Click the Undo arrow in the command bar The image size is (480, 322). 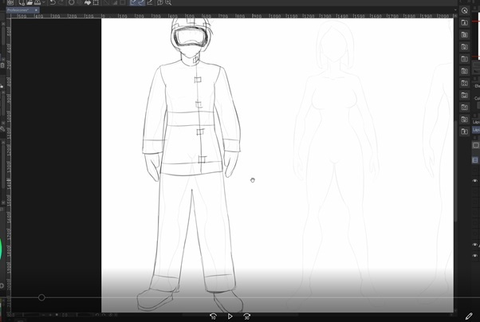(53, 2)
